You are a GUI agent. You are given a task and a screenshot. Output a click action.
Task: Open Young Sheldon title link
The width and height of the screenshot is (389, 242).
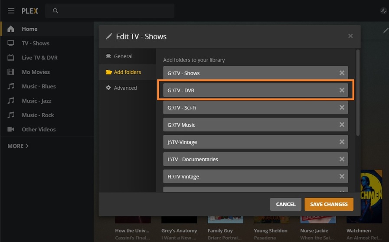(x=271, y=231)
